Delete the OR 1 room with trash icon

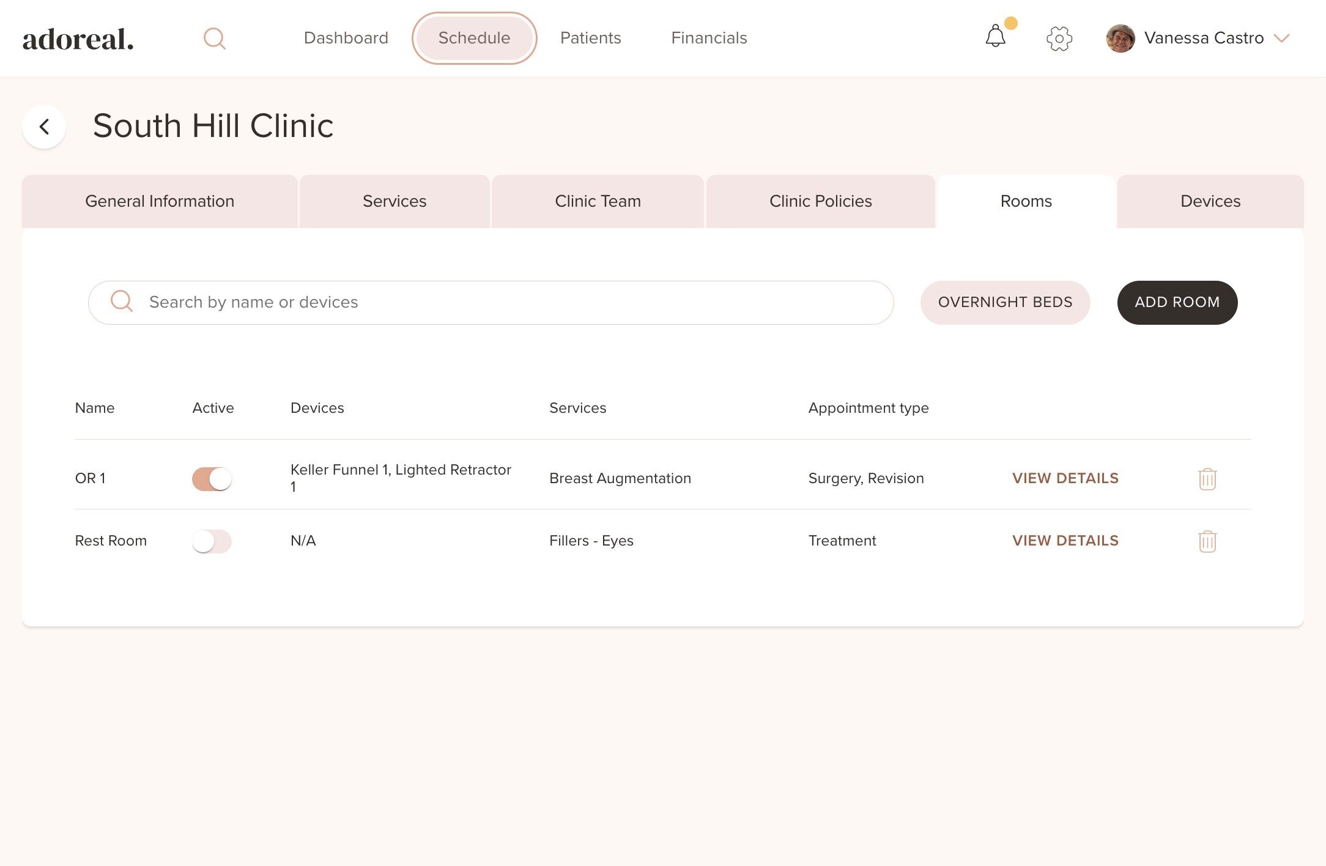click(1207, 479)
